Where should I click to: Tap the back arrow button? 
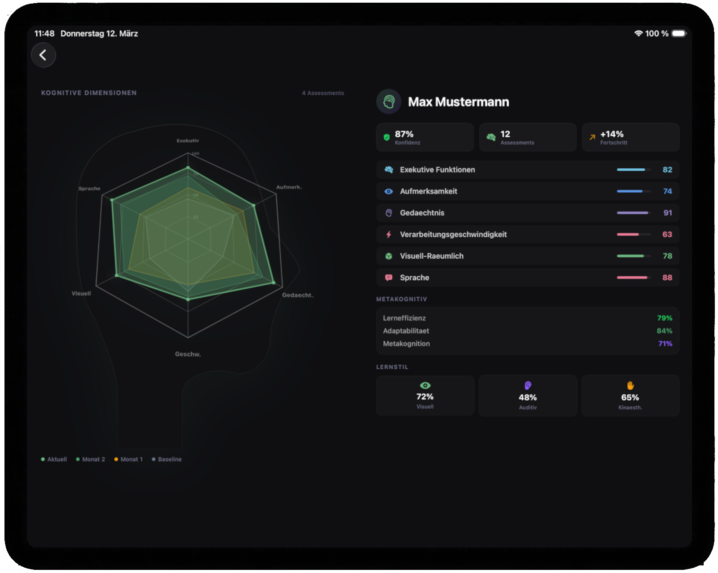43,55
